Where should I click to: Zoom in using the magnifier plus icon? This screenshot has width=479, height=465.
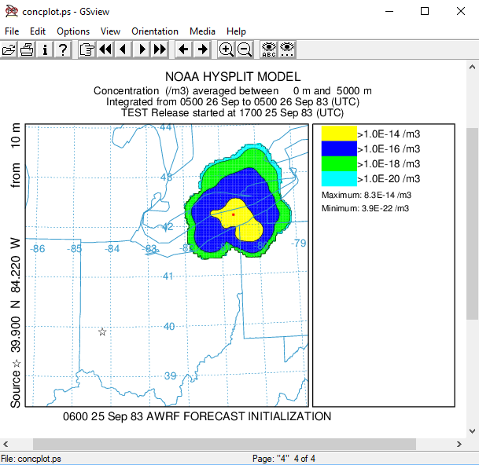(226, 49)
